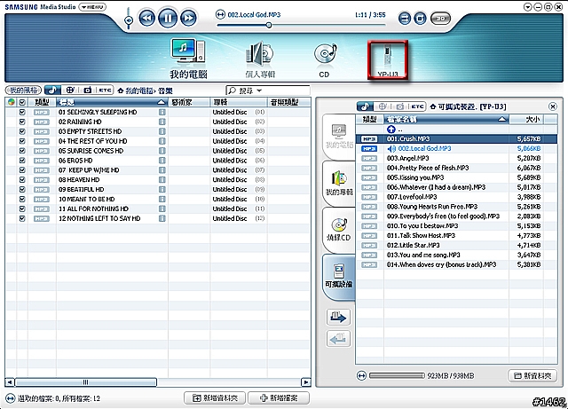The height and width of the screenshot is (409, 568).
Task: Uncheck 12 NOTHING LEFT TO SAY HD checkbox
Action: (22, 218)
